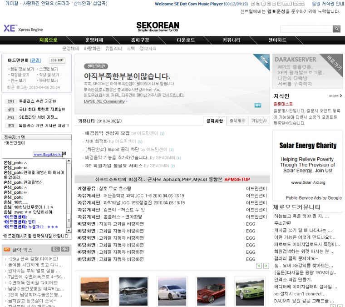
Task: Open the 다운로드 main menu
Action: [x=186, y=40]
